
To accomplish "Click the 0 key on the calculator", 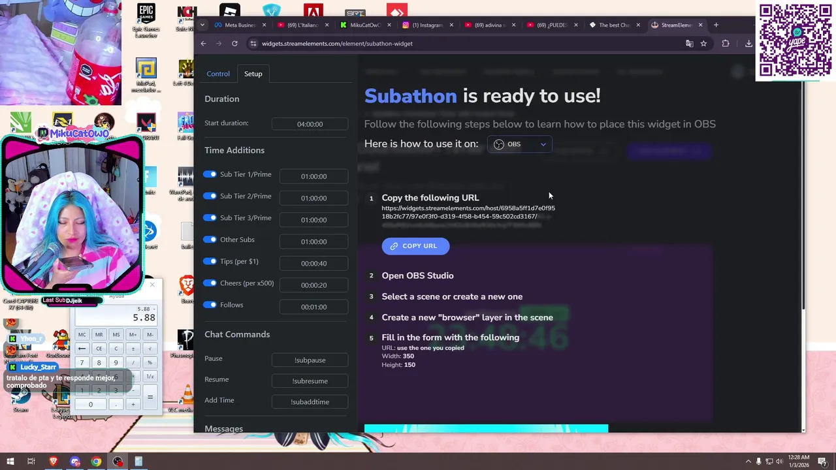I will coord(91,404).
